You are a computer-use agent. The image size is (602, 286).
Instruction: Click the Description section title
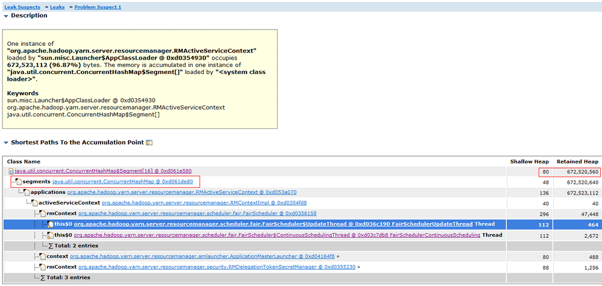pyautogui.click(x=29, y=16)
